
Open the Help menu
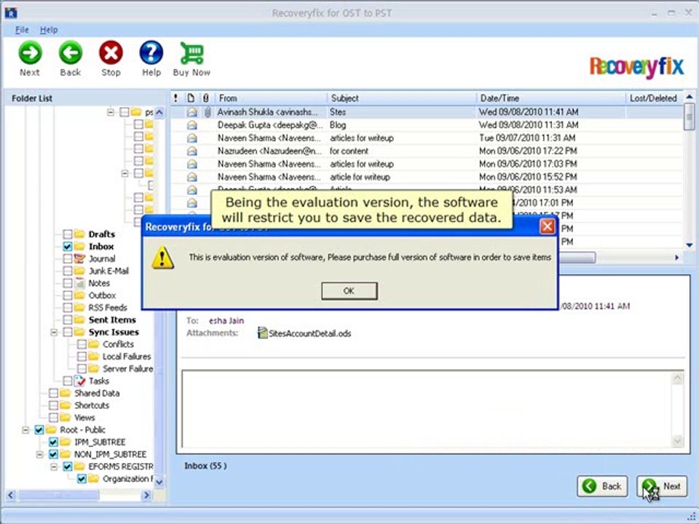pos(49,30)
